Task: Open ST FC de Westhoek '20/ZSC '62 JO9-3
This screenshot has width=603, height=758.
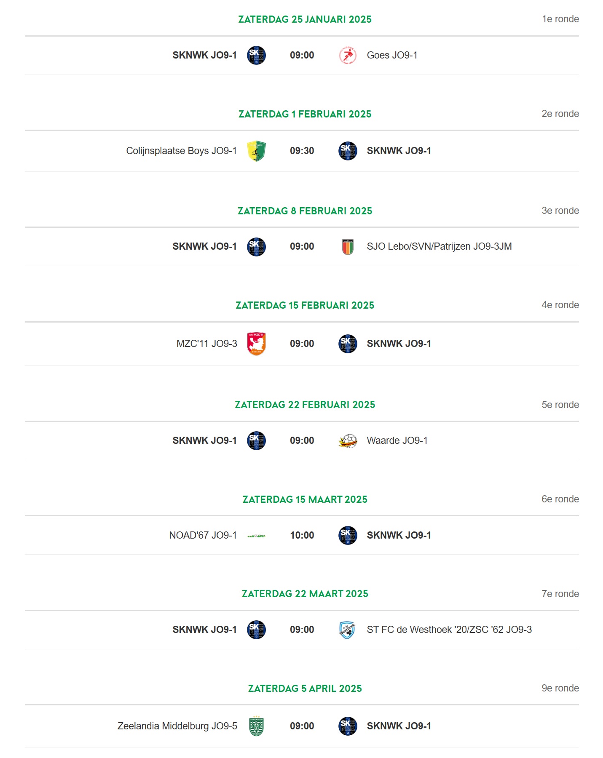Action: 449,630
